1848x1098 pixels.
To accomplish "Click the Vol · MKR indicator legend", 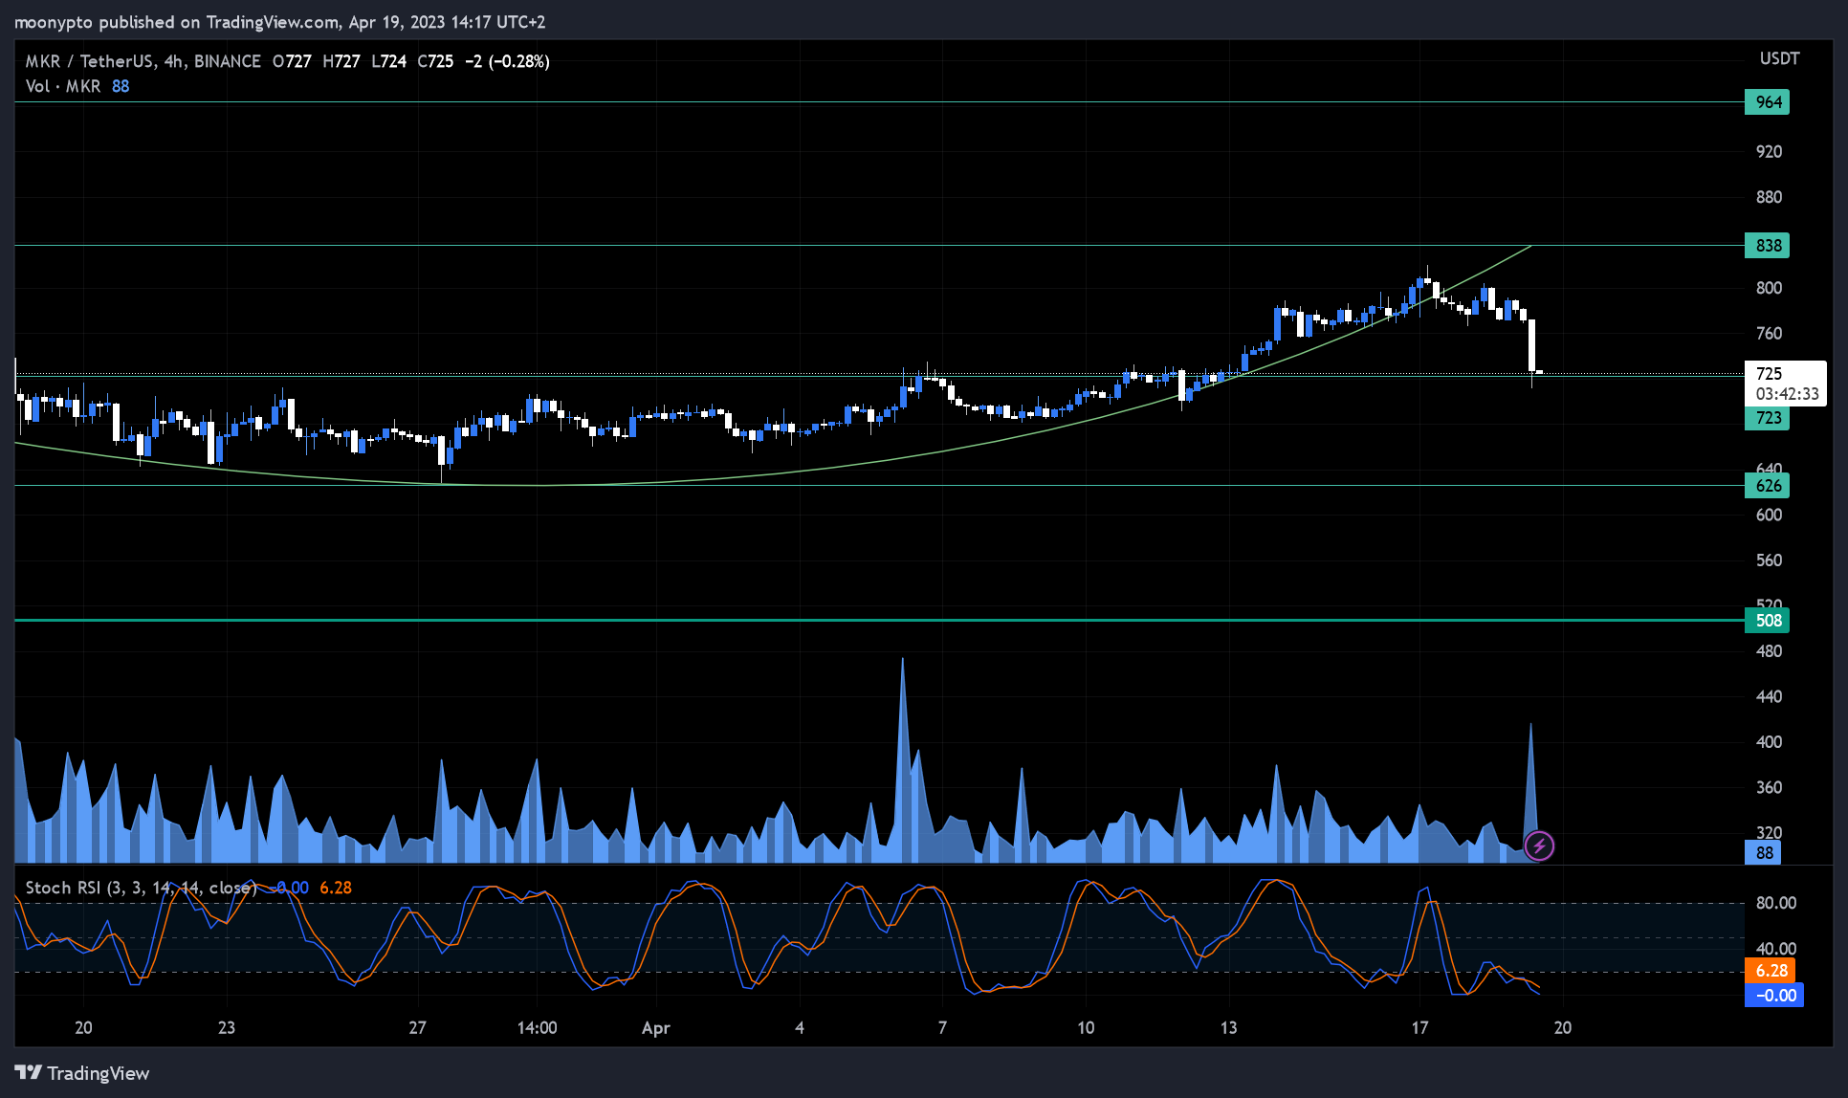I will pyautogui.click(x=63, y=86).
